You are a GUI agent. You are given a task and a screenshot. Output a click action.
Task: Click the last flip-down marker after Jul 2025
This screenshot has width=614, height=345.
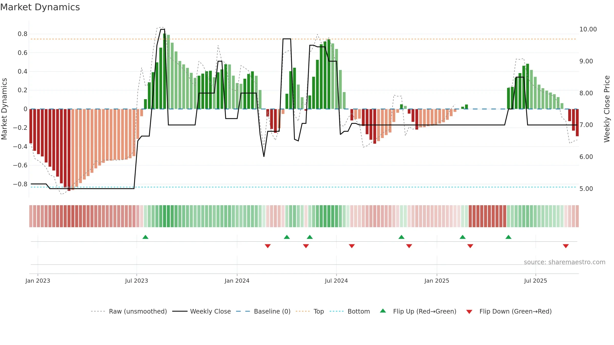pyautogui.click(x=566, y=246)
